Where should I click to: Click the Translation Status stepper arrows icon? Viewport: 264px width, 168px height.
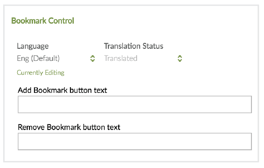point(180,59)
